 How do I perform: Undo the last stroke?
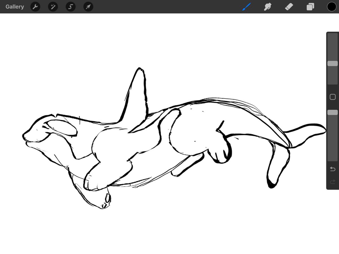click(333, 169)
